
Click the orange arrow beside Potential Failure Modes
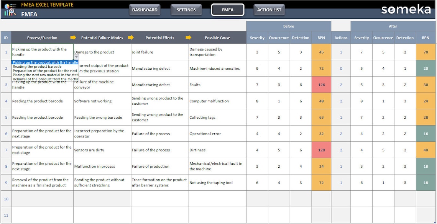[131, 38]
